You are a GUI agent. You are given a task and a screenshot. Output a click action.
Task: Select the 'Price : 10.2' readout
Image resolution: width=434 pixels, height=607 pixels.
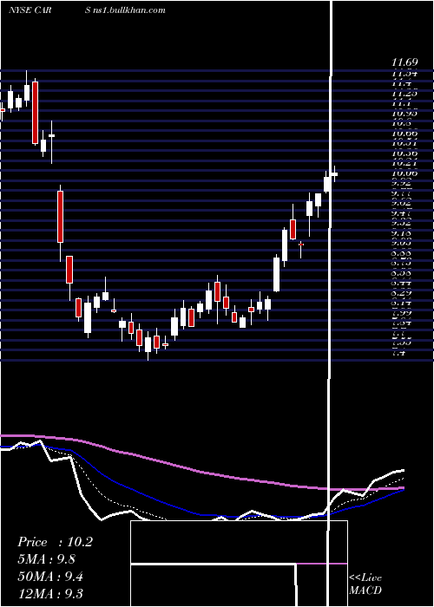pyautogui.click(x=55, y=542)
